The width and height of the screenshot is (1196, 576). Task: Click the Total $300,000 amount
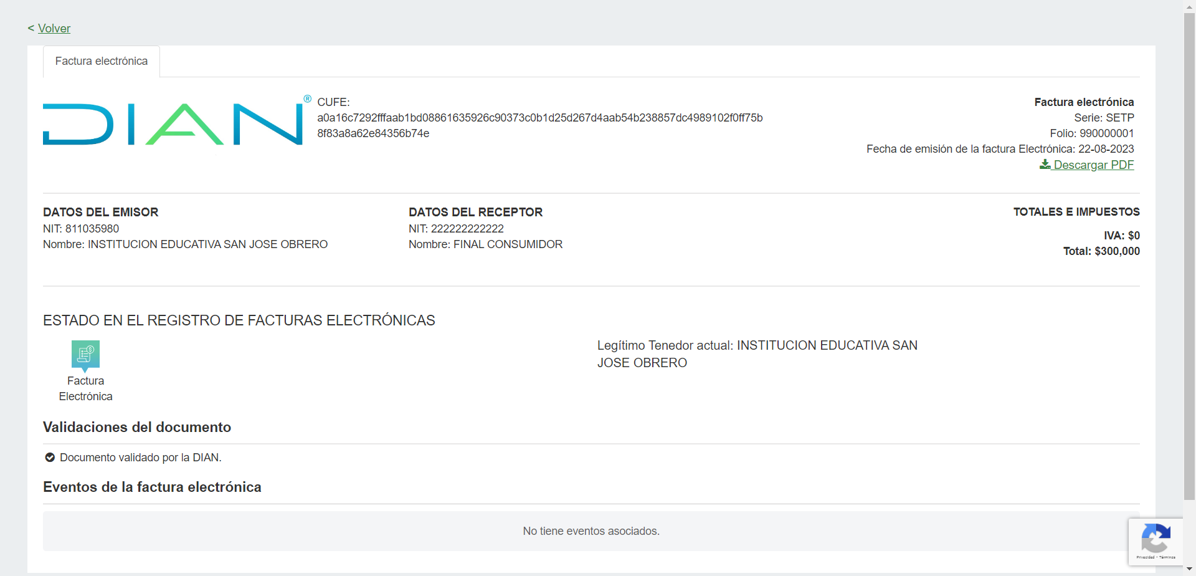click(1101, 251)
